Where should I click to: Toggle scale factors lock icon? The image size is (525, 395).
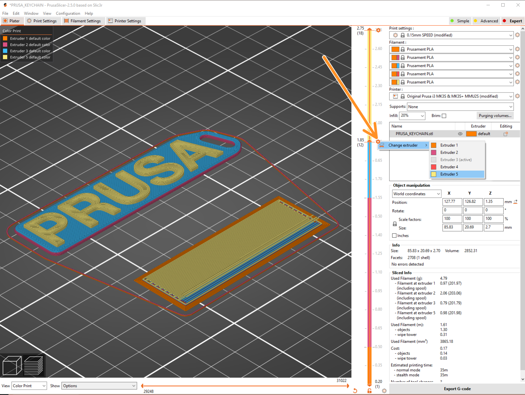pos(395,224)
